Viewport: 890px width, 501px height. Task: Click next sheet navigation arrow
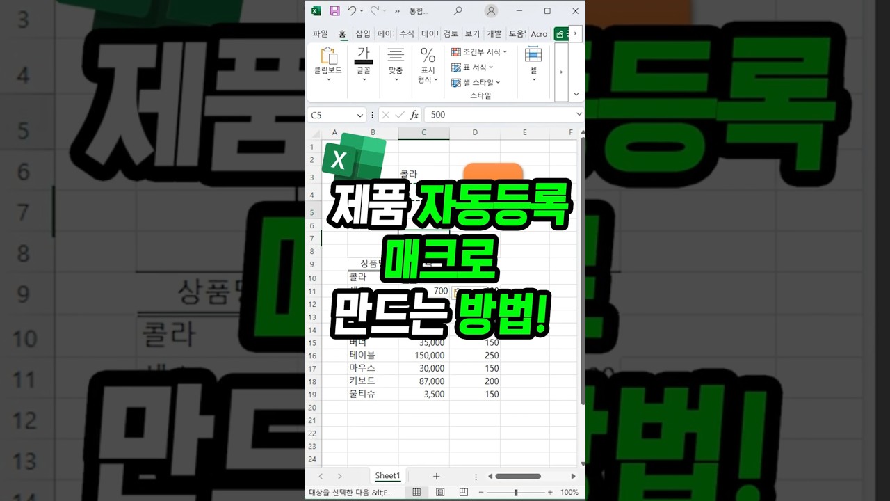[339, 476]
